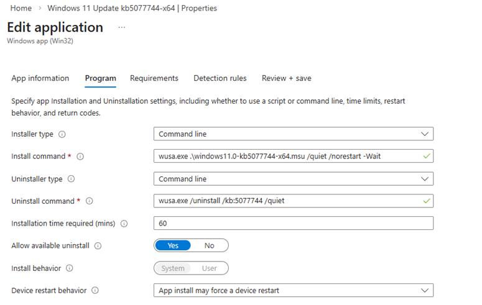Click info icon next to Installer type

point(62,134)
